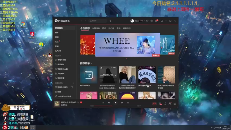Switch to the 歌手 tab
Screen dimensions: 231x130
[x=119, y=28]
